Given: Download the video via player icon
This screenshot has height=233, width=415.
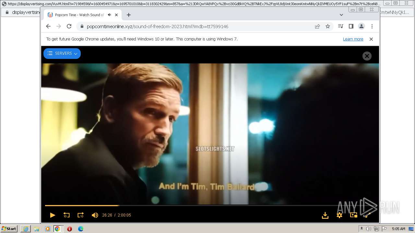Looking at the screenshot, I should coord(325,215).
